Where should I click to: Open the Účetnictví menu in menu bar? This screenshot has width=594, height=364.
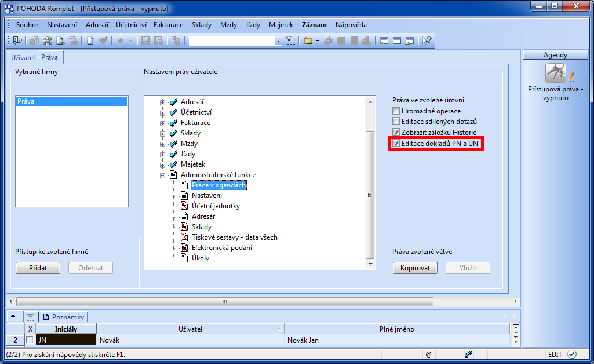pyautogui.click(x=131, y=25)
